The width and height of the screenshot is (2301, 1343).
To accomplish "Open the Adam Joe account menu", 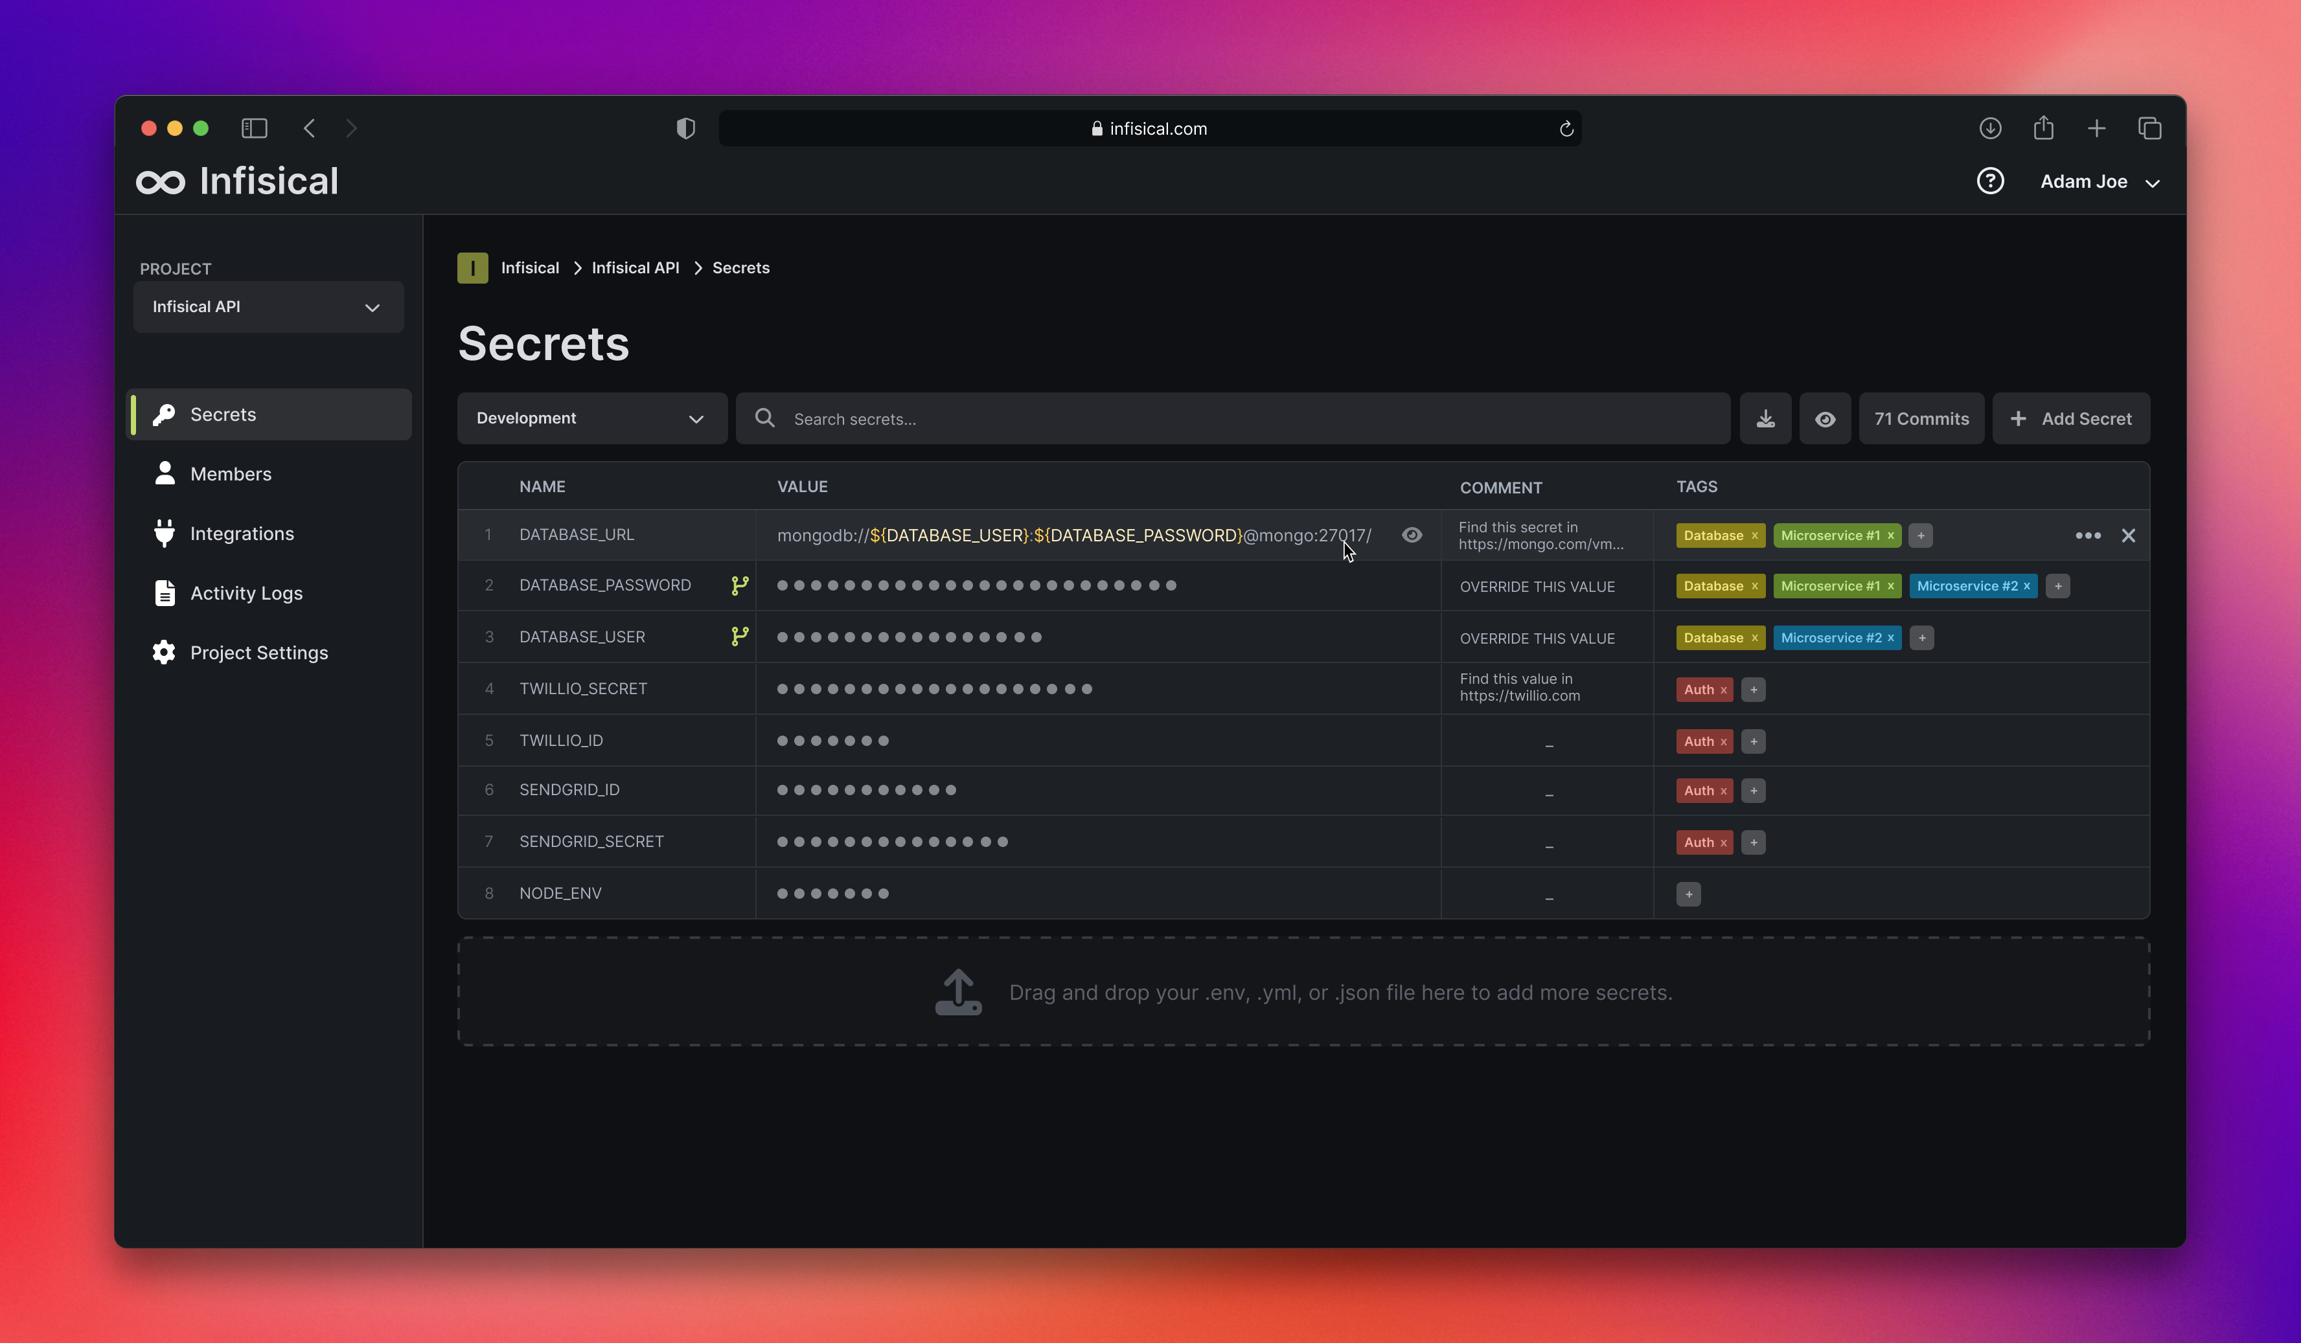I will tap(2099, 181).
